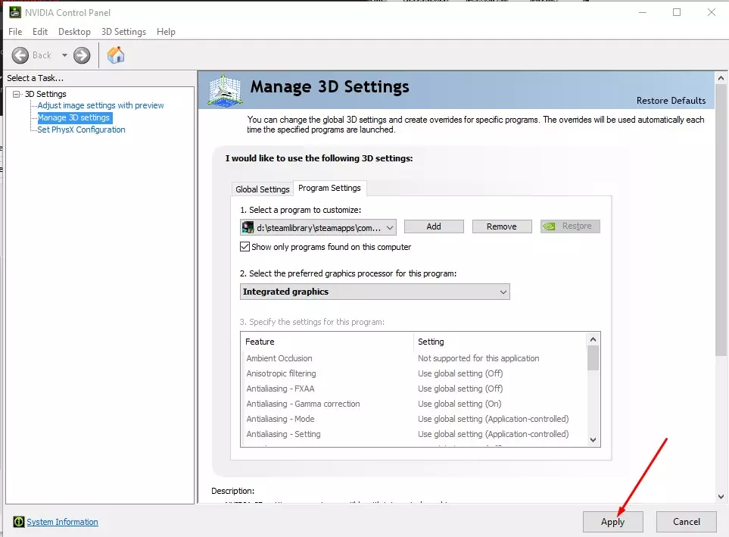Image resolution: width=729 pixels, height=537 pixels.
Task: Open the Desktop menu
Action: 74,32
